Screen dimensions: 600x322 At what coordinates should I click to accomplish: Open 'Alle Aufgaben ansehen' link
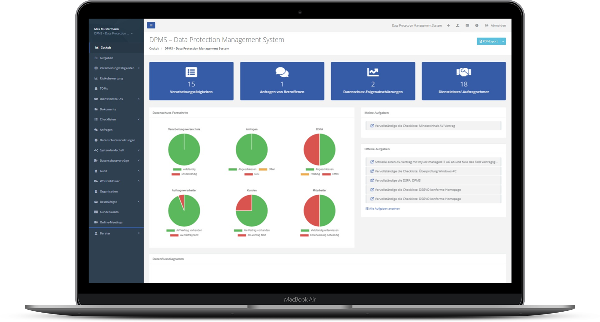(x=383, y=208)
